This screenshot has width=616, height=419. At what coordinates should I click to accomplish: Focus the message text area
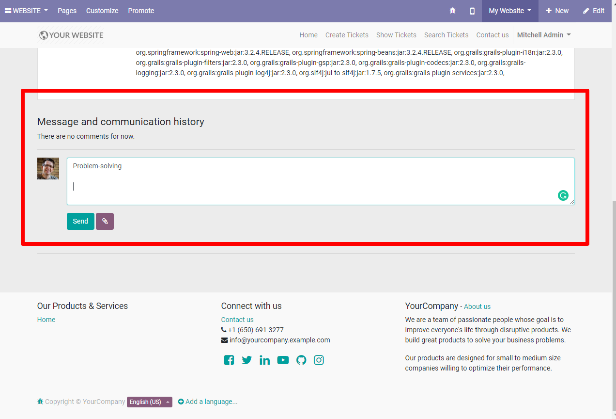coord(321,181)
